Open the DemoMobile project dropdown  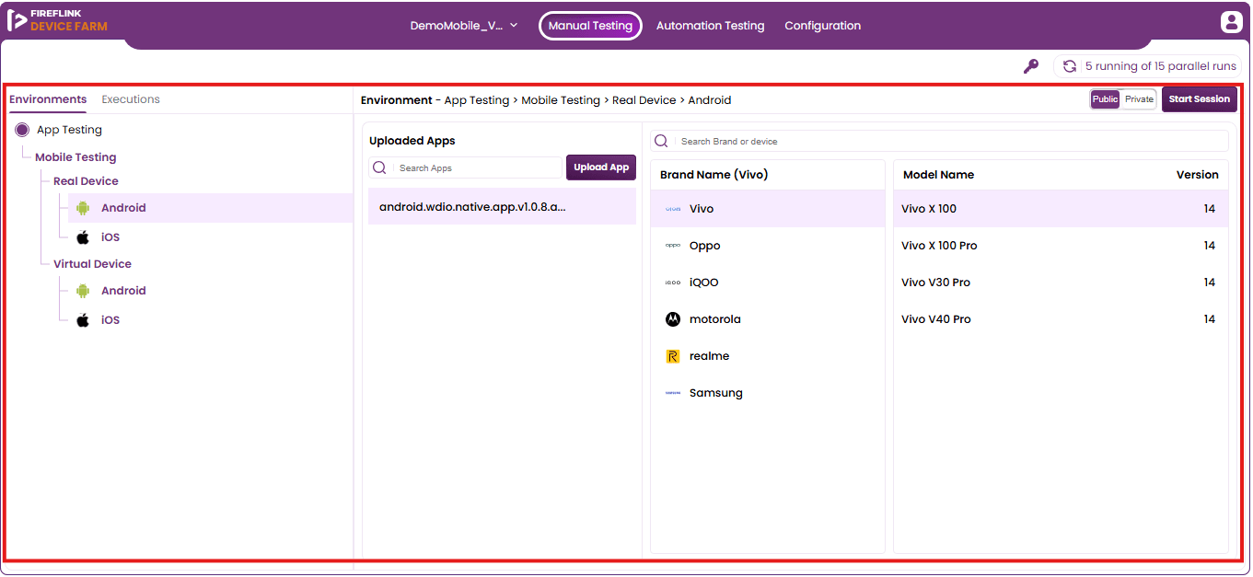tap(464, 26)
